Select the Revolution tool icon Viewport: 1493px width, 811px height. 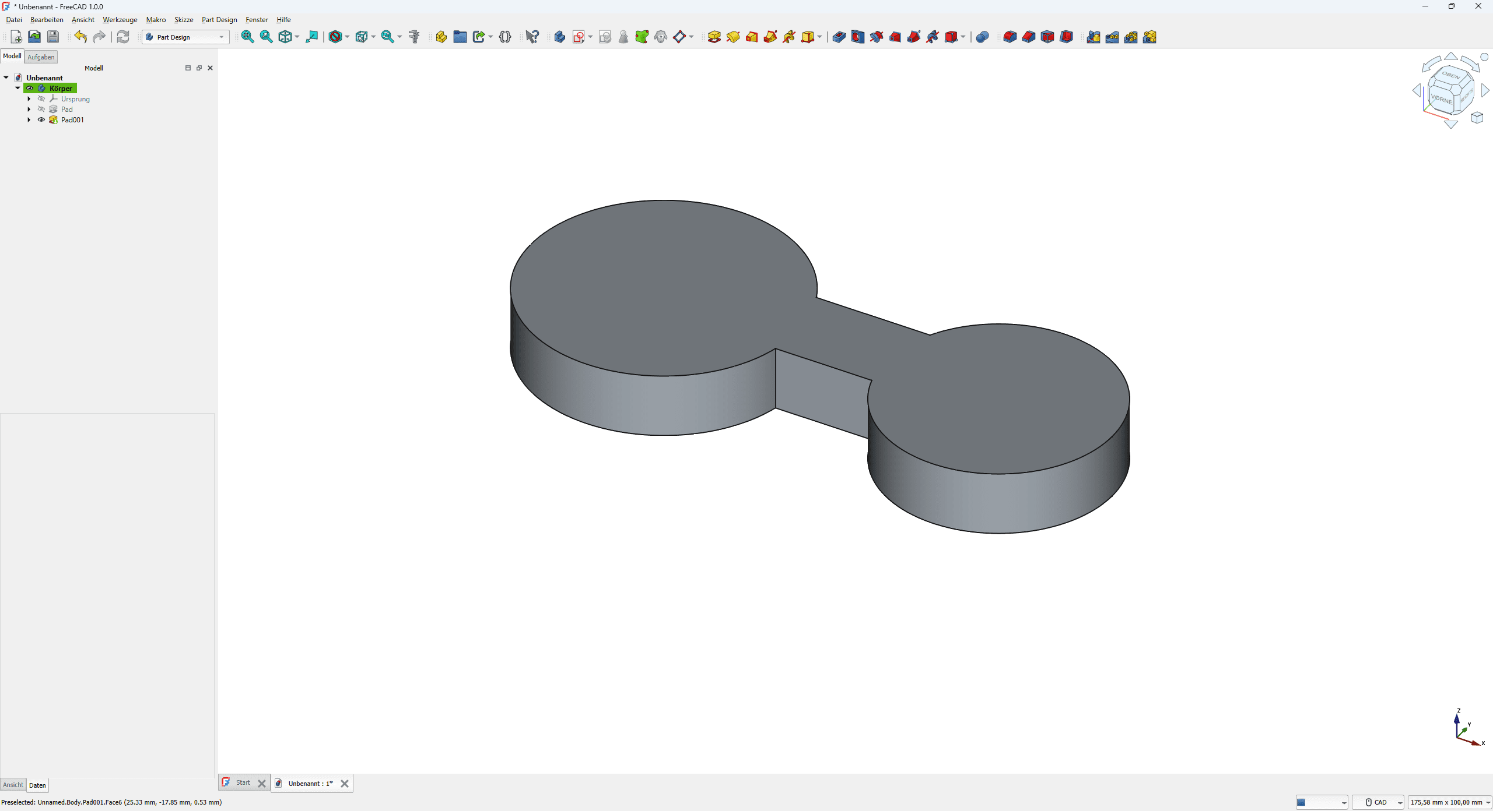(x=733, y=37)
